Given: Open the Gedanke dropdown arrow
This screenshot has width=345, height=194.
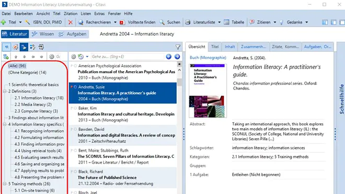Looking at the screenshot, I should click(306, 22).
